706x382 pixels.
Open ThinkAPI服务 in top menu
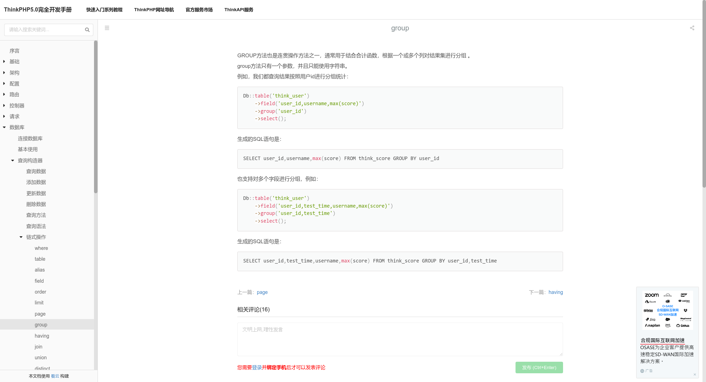tap(239, 10)
